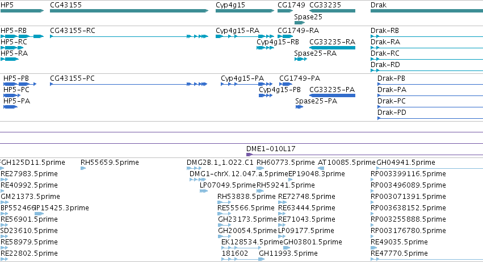Click the GH23173.5prime EST

(x=225, y=225)
